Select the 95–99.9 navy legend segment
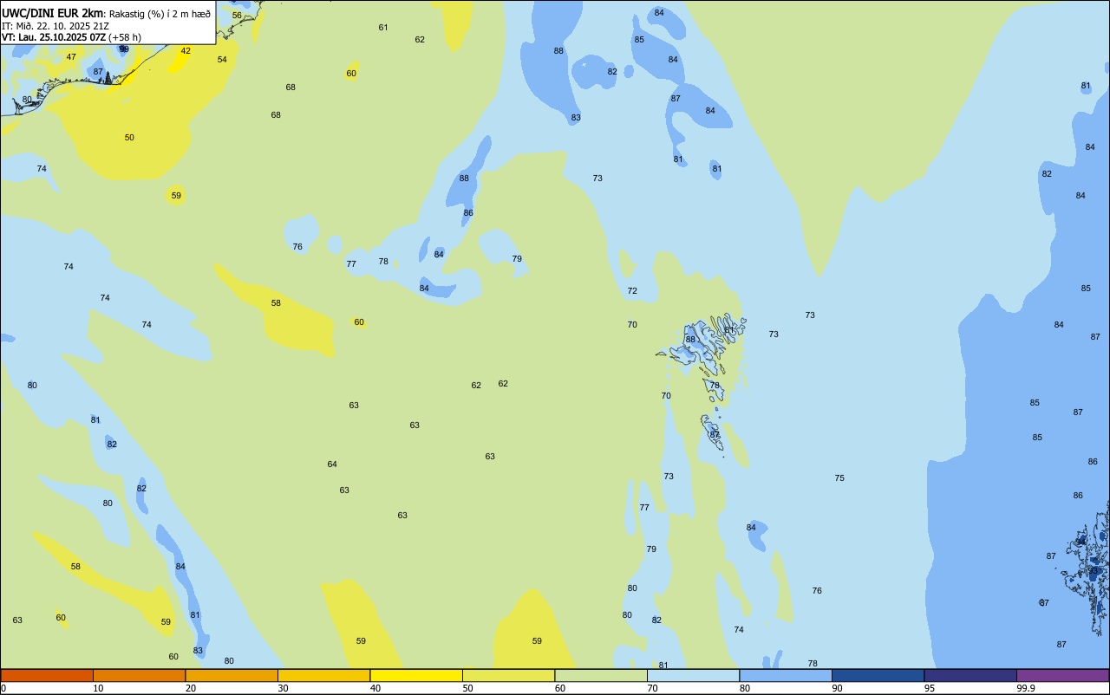Screen dimensions: 1110x695 (x=970, y=675)
